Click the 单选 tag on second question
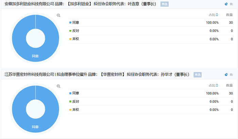Image resolution: width=238 pixels, height=139 pixels. 198,75
